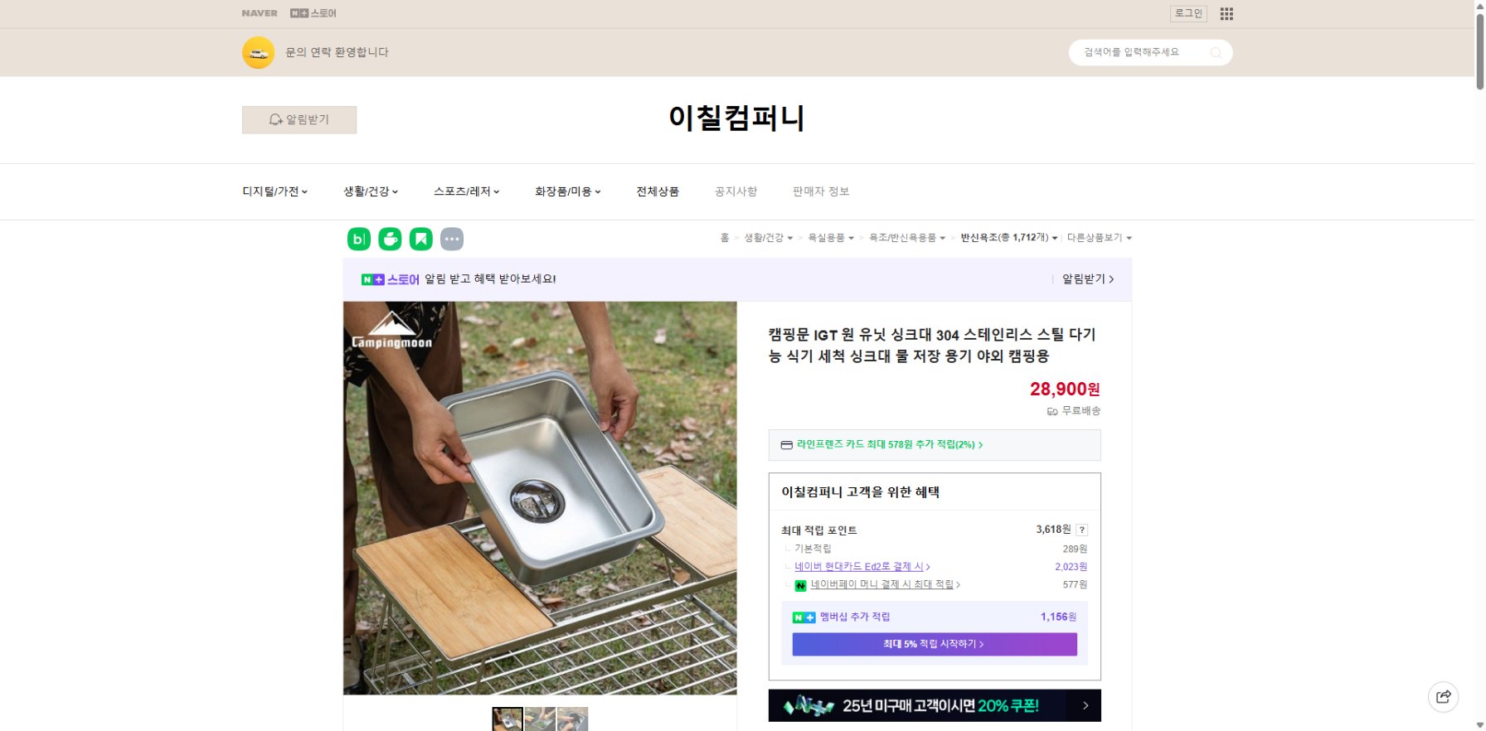
Task: Click the share icon in the floating circle
Action: pos(1443,697)
